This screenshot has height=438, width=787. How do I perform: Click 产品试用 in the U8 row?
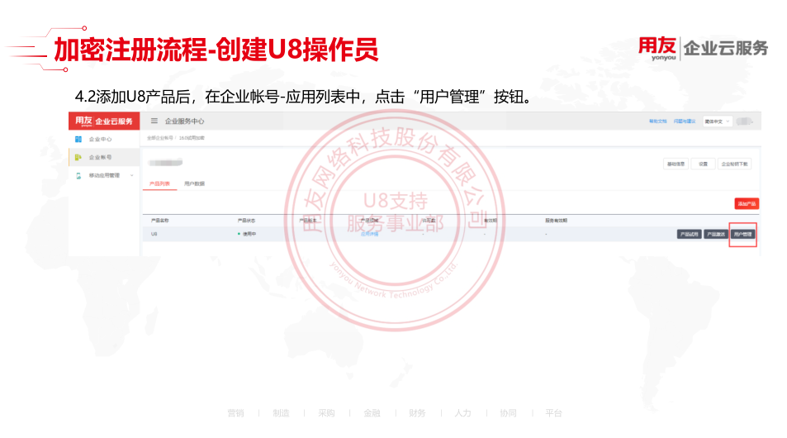tap(689, 234)
